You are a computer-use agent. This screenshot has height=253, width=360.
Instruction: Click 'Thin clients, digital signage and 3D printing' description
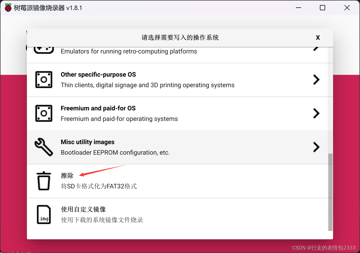pyautogui.click(x=148, y=85)
